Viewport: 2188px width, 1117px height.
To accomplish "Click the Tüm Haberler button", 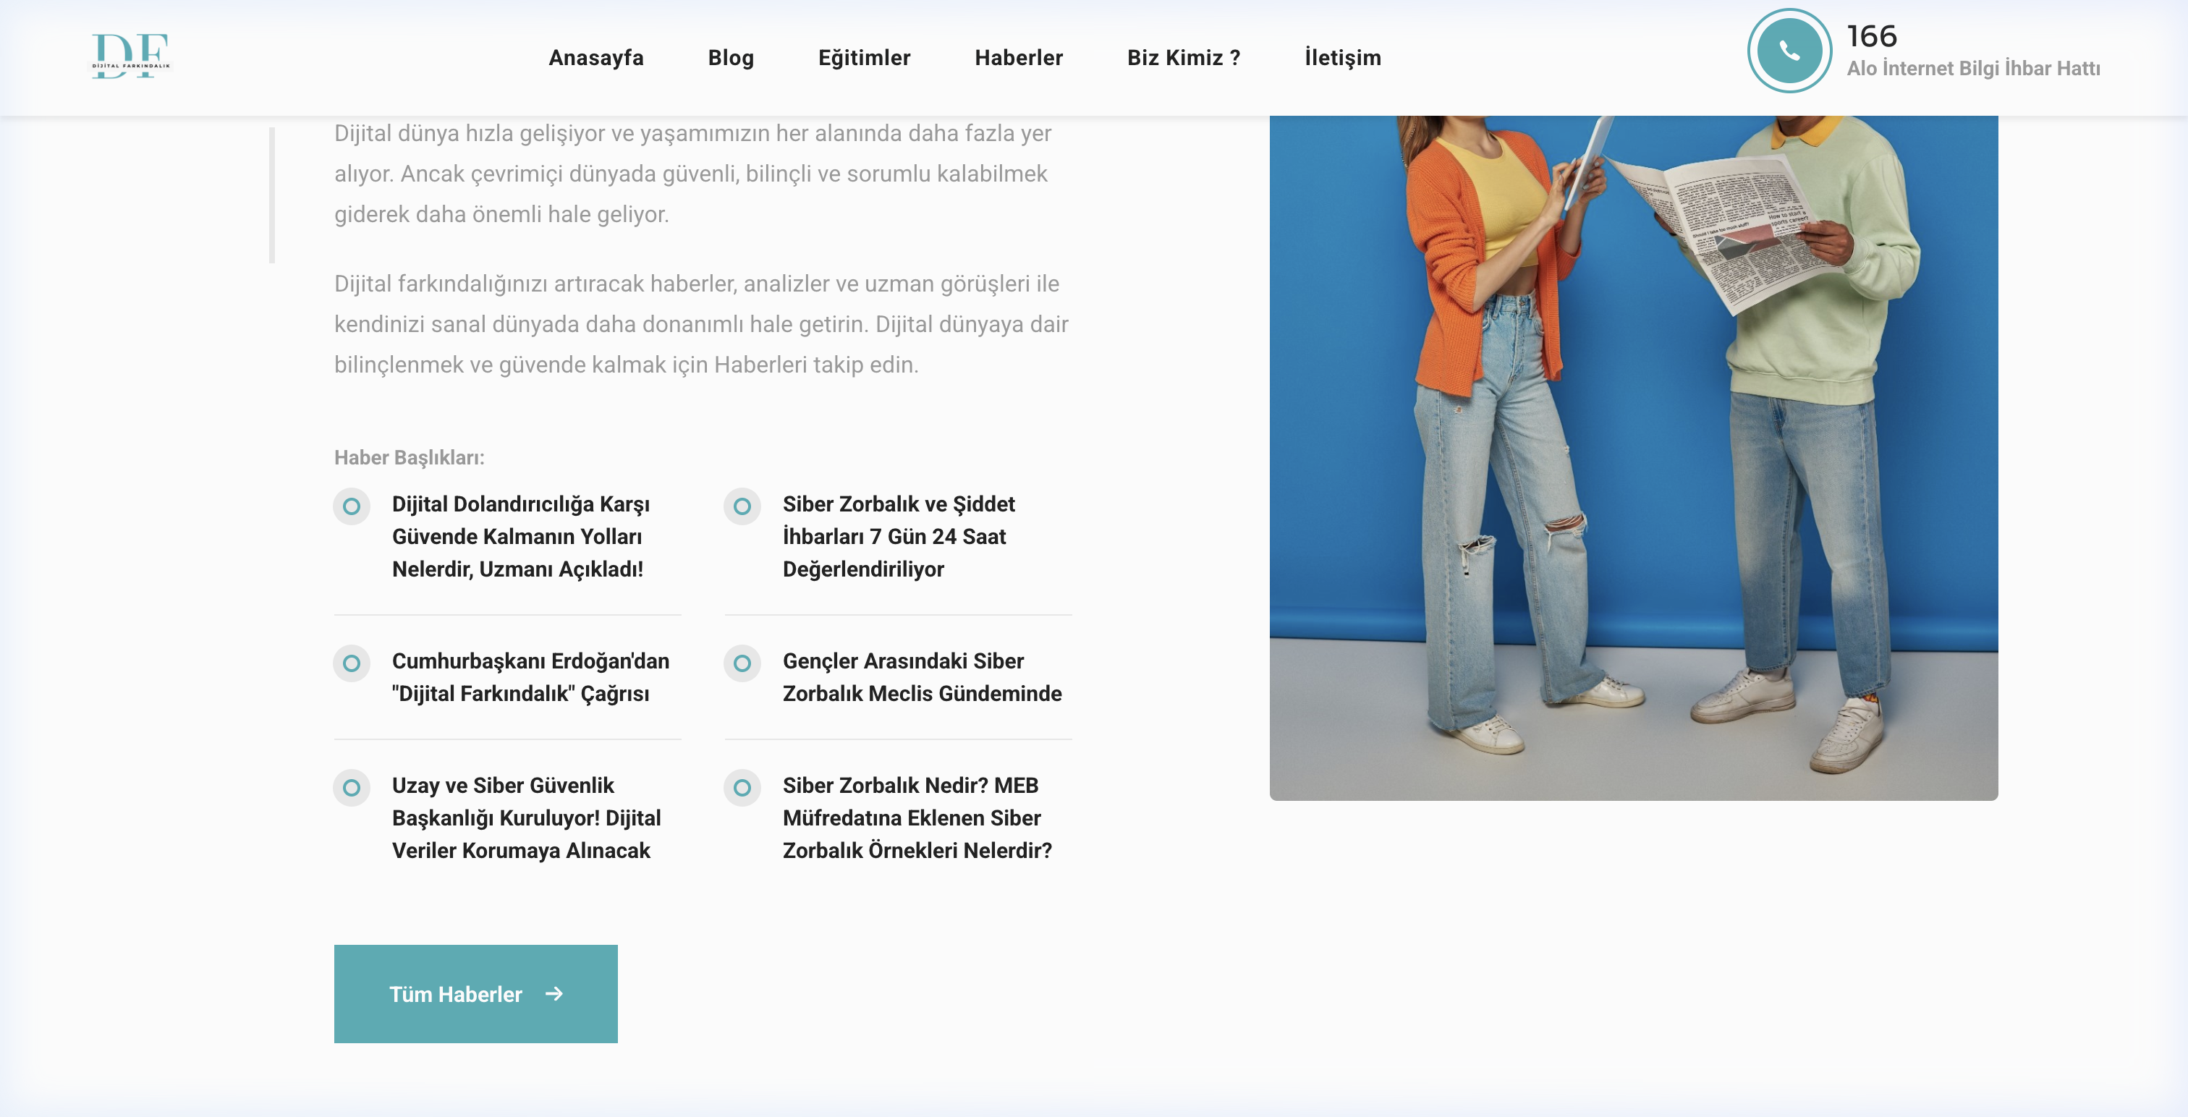I will coord(475,994).
